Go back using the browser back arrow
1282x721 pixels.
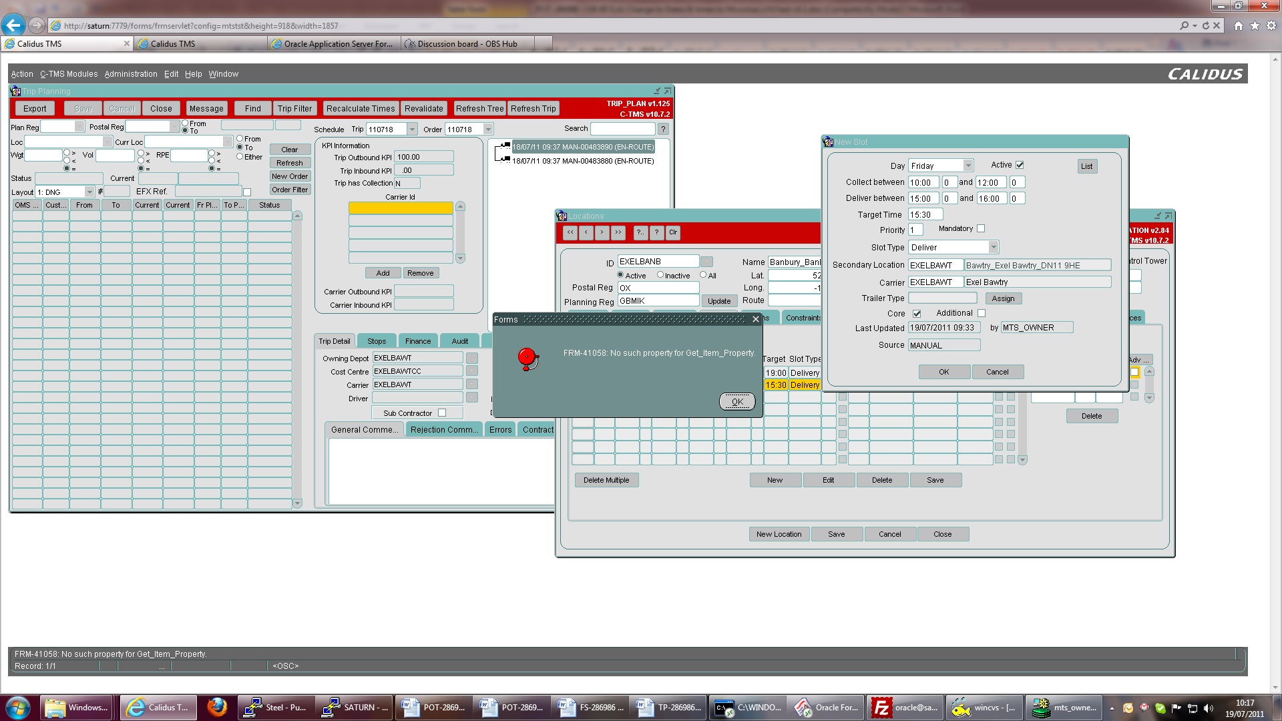(x=13, y=25)
